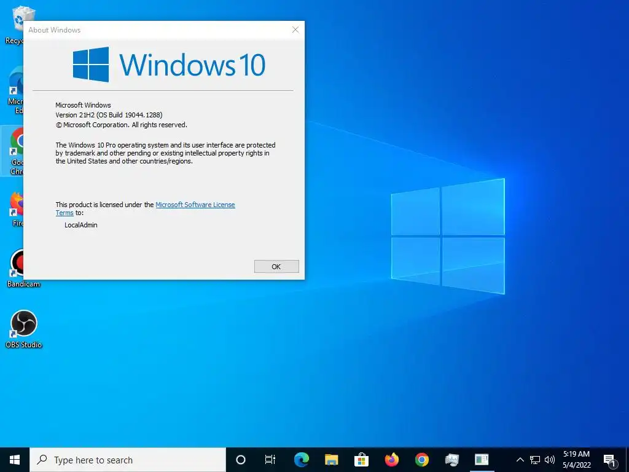Open File Explorer from the taskbar
The height and width of the screenshot is (472, 629).
click(x=331, y=460)
